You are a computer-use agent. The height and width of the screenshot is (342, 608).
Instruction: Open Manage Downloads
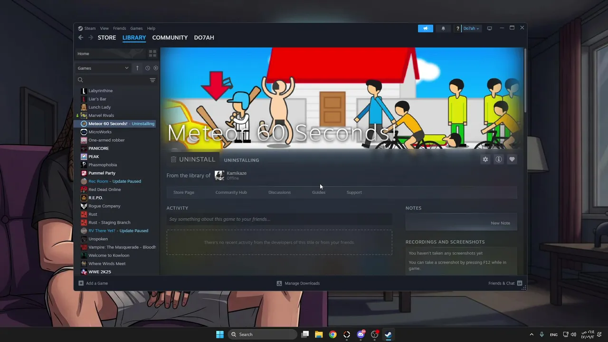click(298, 283)
